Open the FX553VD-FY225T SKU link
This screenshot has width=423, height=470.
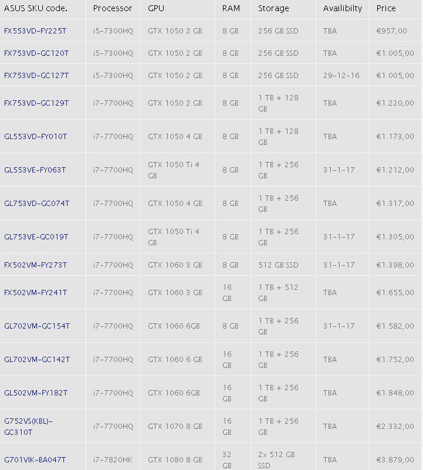[36, 31]
